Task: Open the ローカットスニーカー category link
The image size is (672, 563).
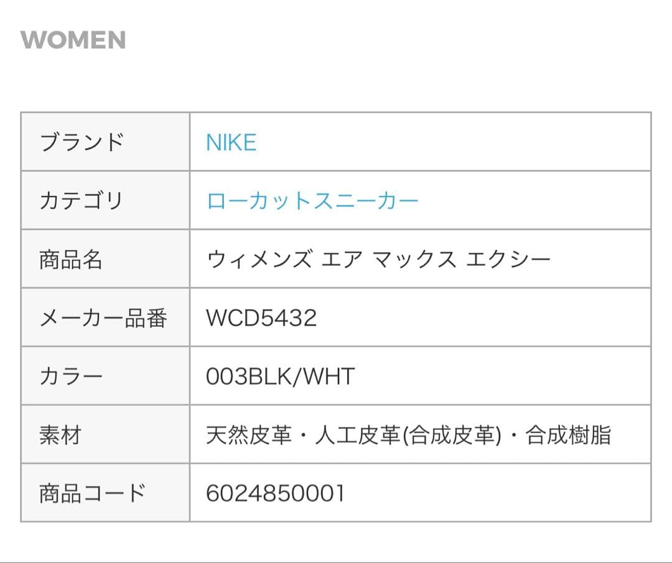Action: coord(312,200)
